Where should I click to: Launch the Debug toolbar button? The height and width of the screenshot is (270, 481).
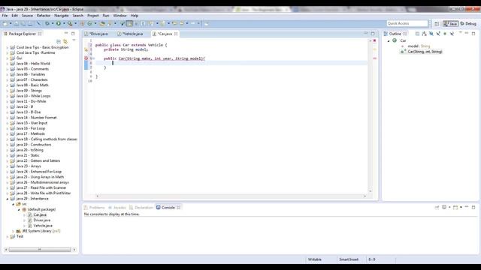pyautogui.click(x=47, y=23)
